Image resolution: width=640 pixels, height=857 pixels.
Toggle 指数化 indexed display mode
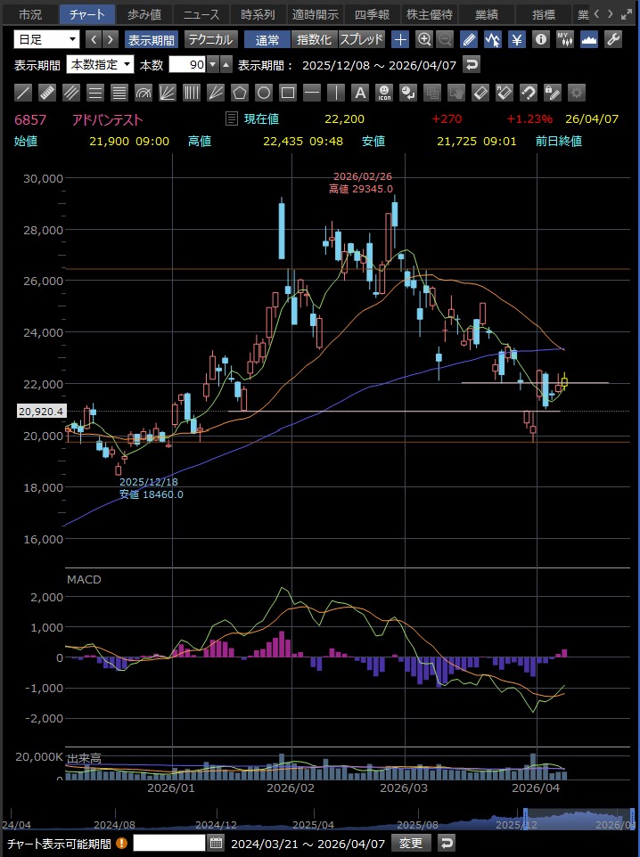click(314, 39)
